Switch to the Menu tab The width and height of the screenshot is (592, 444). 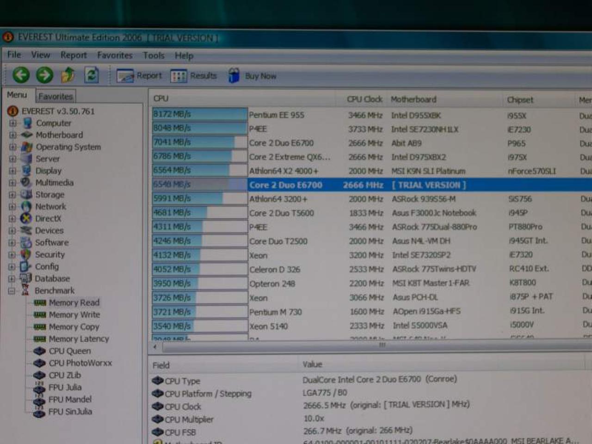pyautogui.click(x=17, y=95)
